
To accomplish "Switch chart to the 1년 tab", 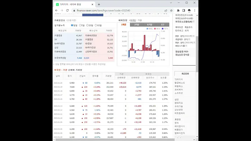I will click(163, 24).
